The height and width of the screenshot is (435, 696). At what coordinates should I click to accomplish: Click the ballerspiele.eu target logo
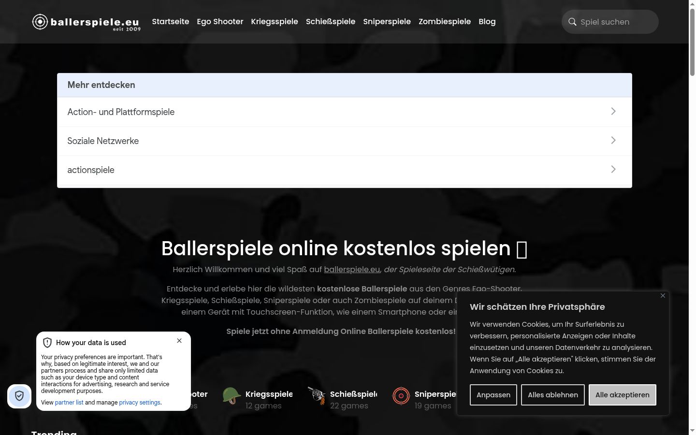pos(87,22)
